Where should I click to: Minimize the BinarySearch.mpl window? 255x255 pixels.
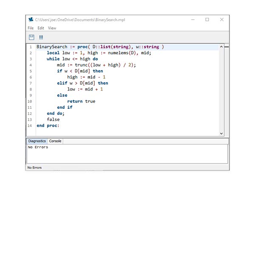[193, 20]
